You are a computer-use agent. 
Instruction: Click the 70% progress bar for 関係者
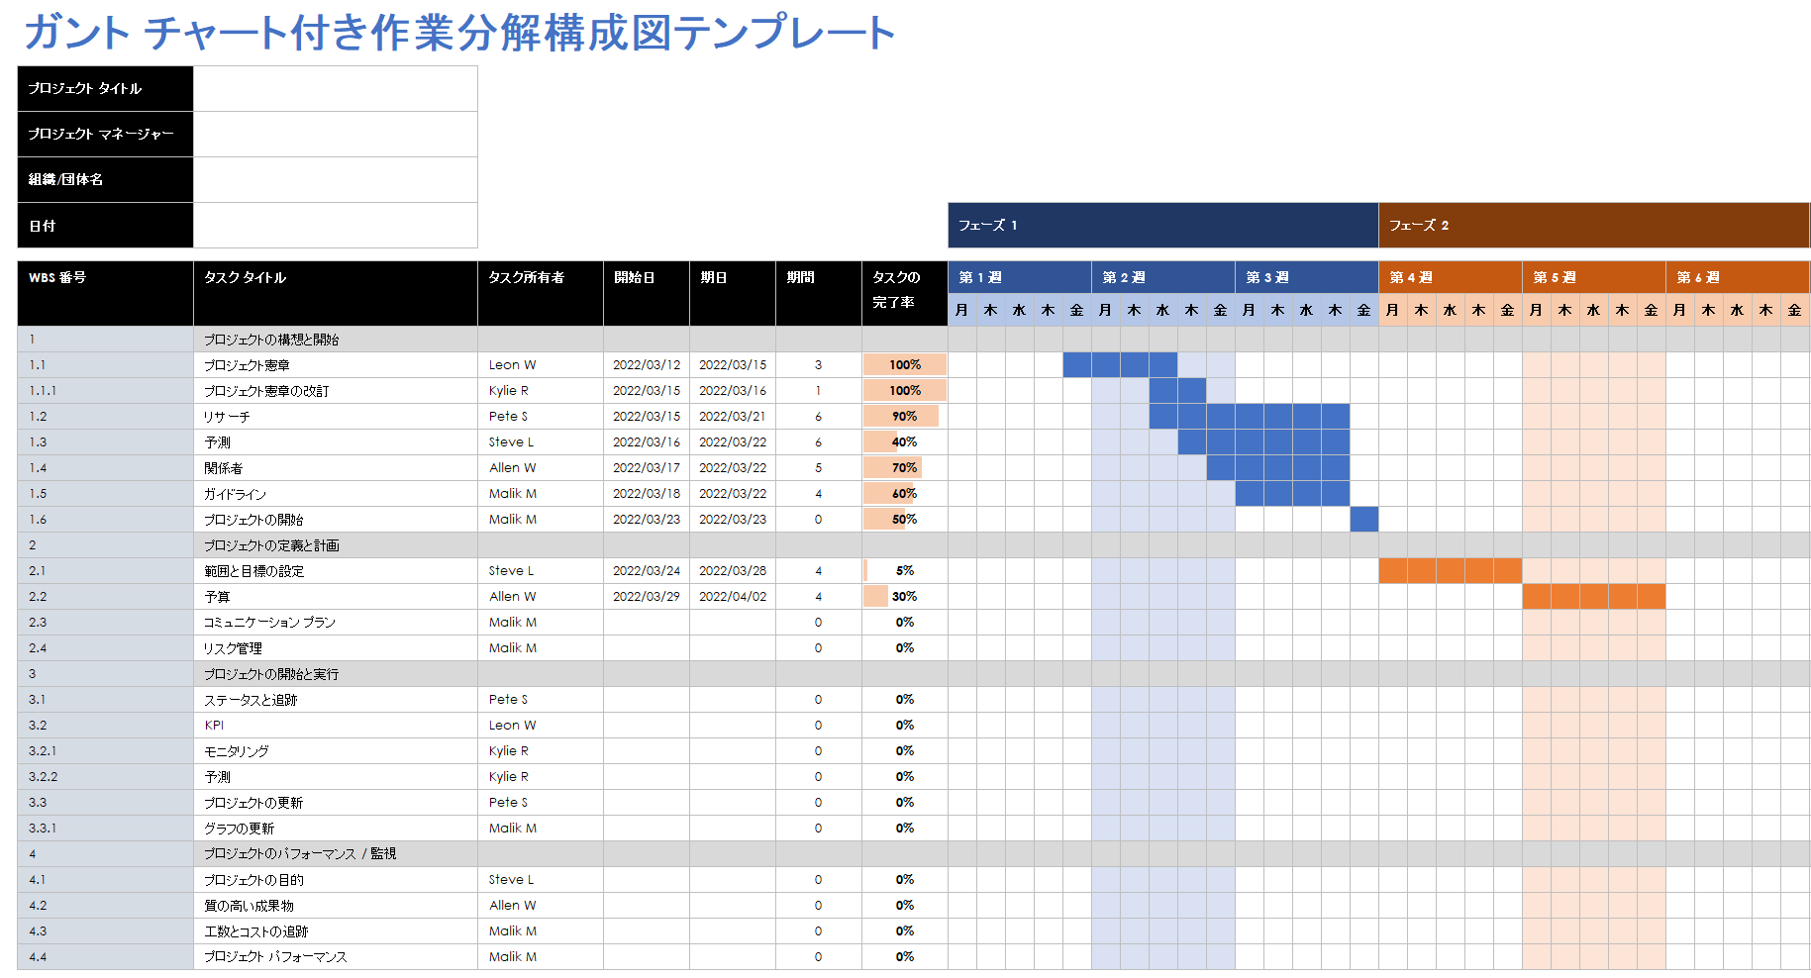[x=893, y=468]
